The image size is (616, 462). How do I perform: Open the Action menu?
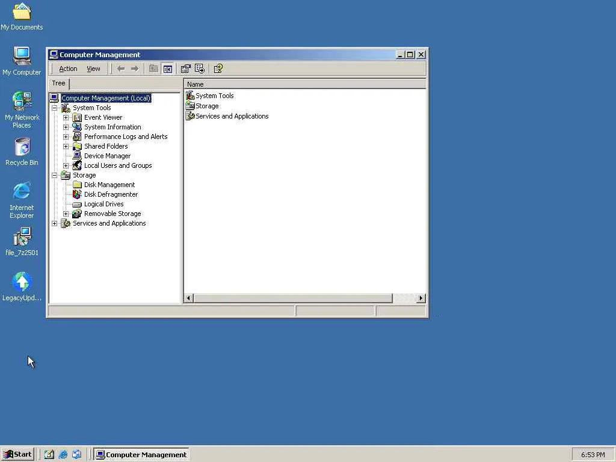(68, 69)
